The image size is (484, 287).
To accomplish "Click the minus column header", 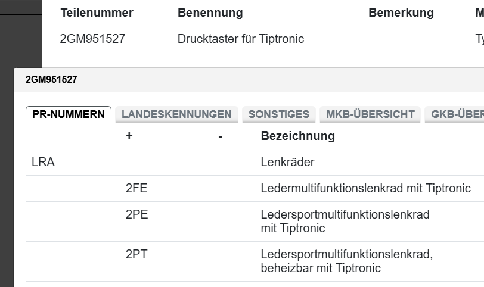I will click(221, 136).
